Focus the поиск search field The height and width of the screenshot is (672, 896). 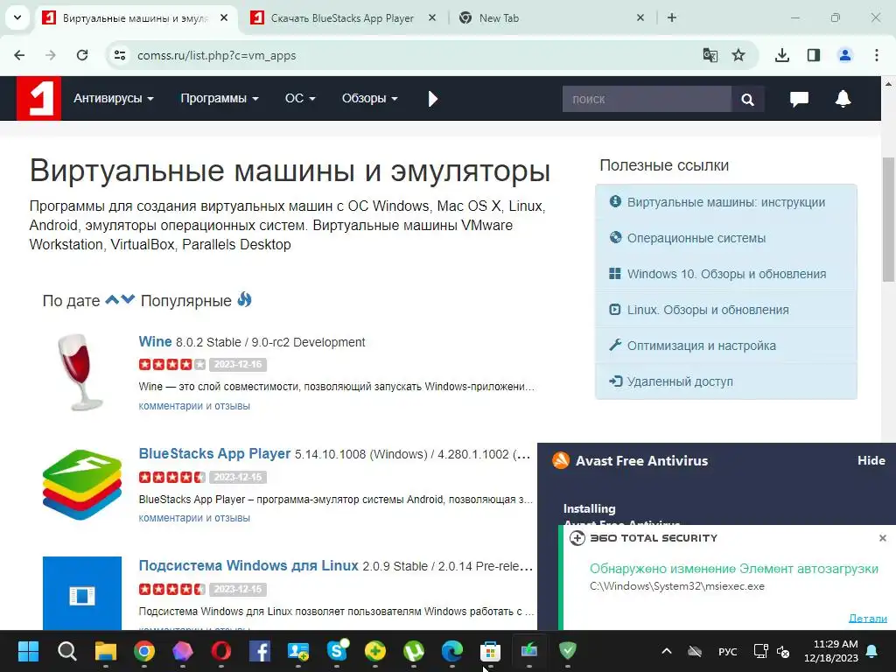647,100
